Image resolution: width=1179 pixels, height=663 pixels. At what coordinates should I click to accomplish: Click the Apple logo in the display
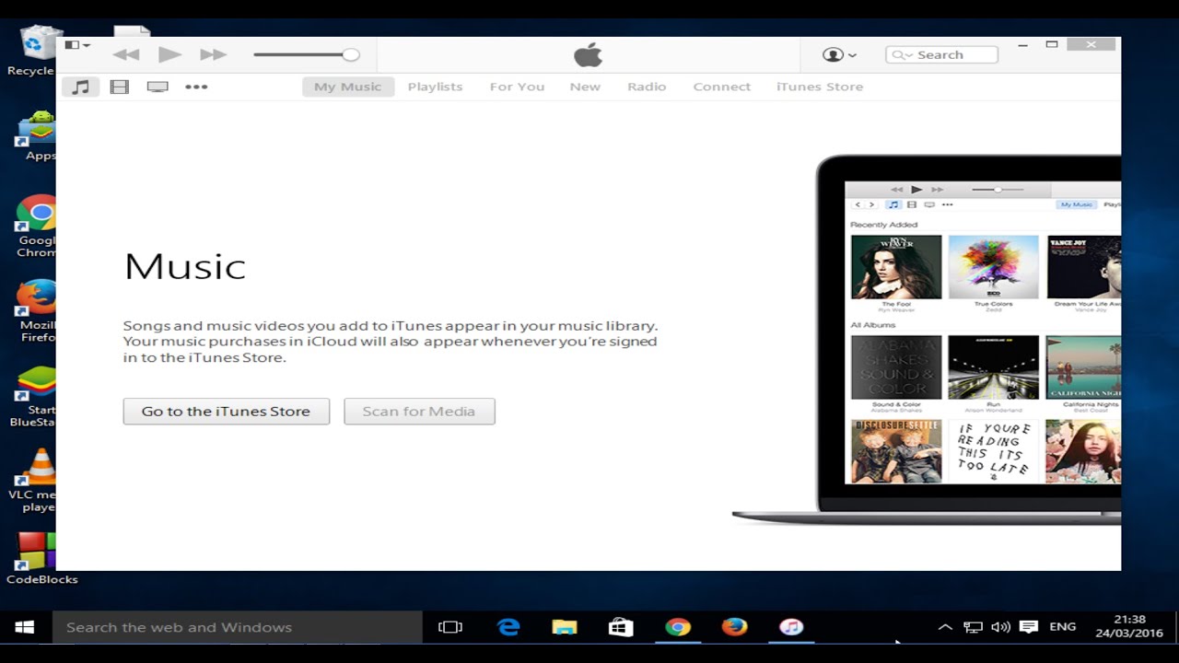(x=588, y=54)
